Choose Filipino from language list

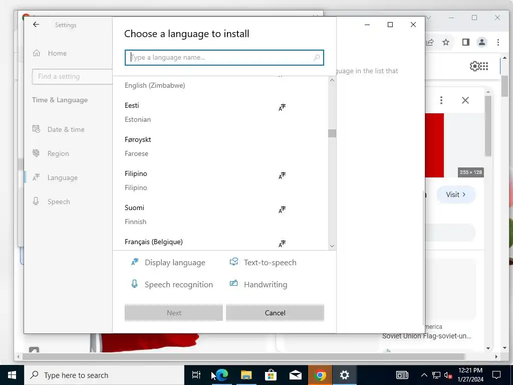click(220, 180)
